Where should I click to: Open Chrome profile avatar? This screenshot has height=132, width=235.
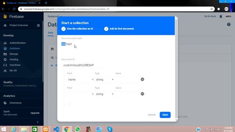(x=226, y=9)
